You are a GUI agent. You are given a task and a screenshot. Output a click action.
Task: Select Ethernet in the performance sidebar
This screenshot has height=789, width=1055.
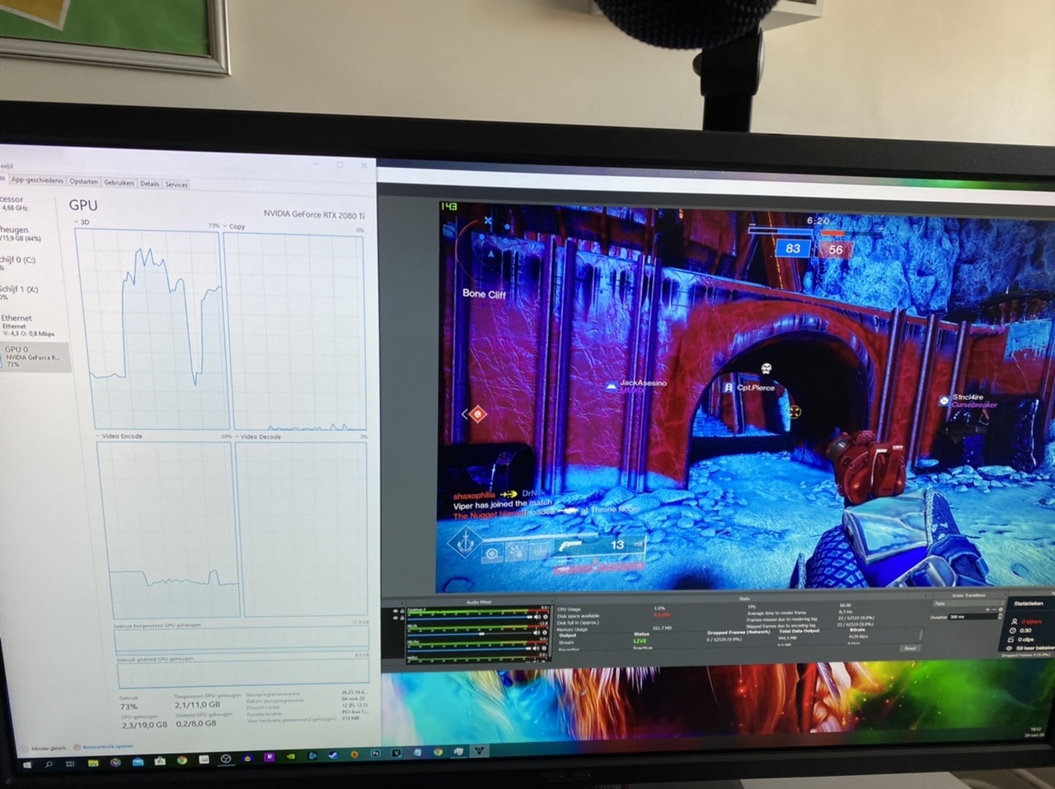pos(29,325)
